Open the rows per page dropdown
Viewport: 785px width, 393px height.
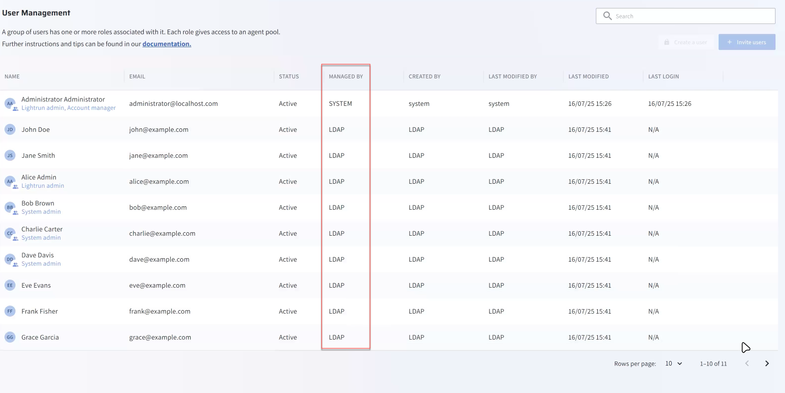point(673,364)
